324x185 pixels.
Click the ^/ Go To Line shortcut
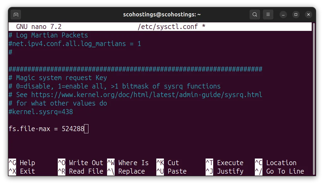279,171
